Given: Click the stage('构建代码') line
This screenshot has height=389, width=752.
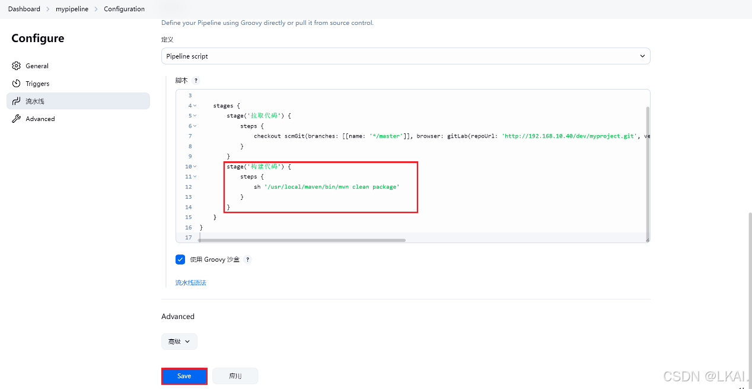Looking at the screenshot, I should 259,167.
